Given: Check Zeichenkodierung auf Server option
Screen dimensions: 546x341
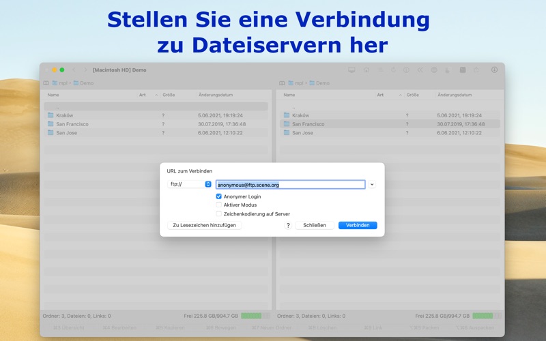Looking at the screenshot, I should 218,213.
